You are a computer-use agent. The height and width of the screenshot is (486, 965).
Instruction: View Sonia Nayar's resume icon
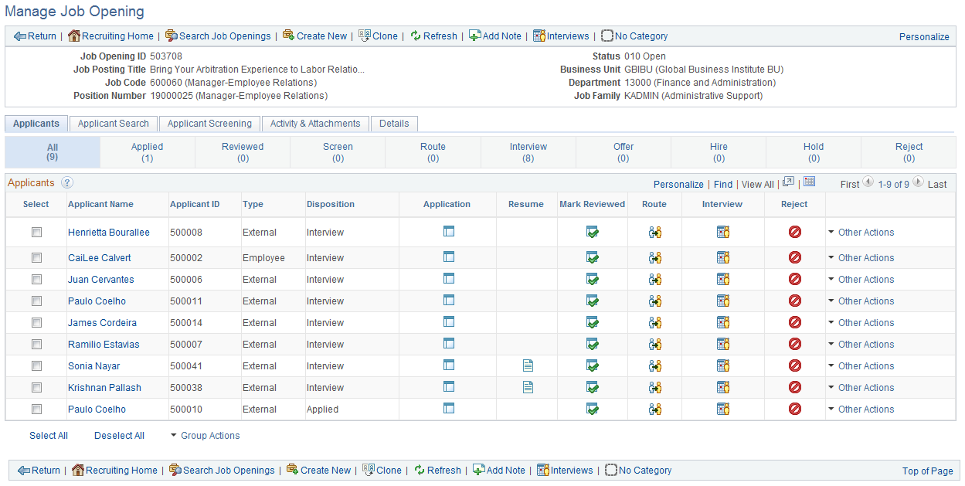tap(527, 365)
